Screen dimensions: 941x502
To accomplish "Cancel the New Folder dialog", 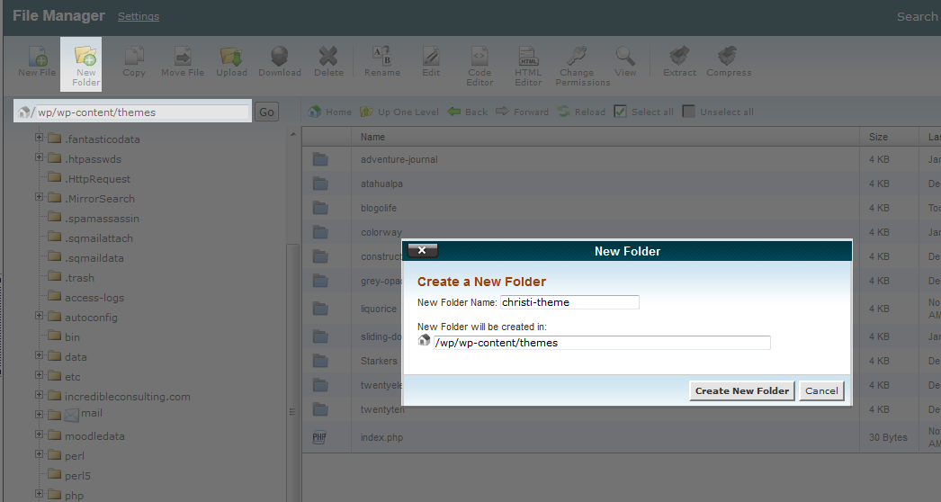I will click(x=821, y=390).
